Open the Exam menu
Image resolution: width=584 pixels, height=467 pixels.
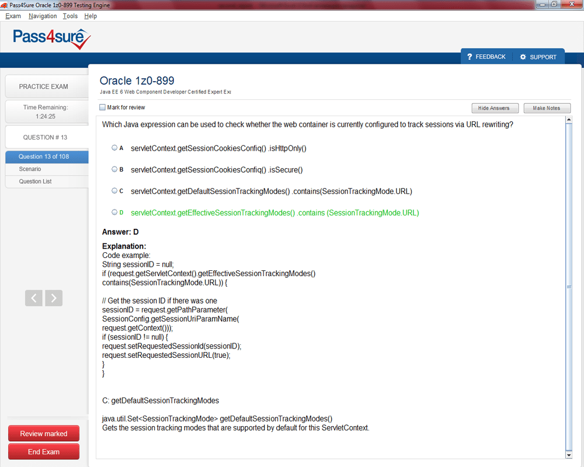coord(13,16)
